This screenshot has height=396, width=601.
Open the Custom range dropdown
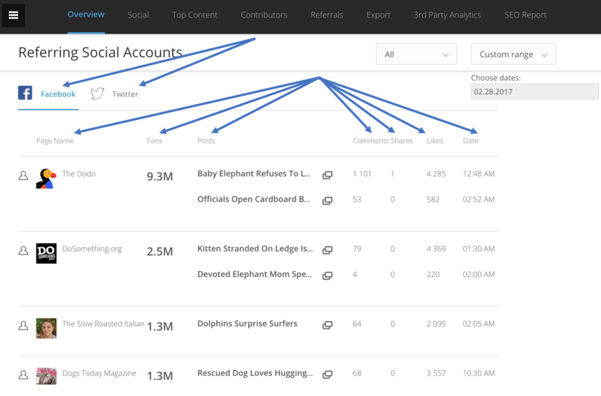pos(513,54)
